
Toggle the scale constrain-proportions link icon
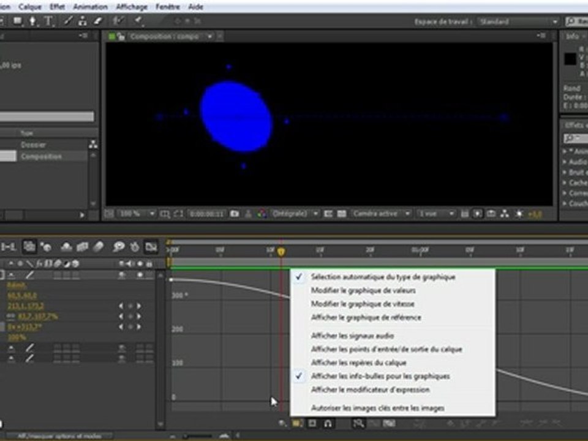pyautogui.click(x=11, y=317)
